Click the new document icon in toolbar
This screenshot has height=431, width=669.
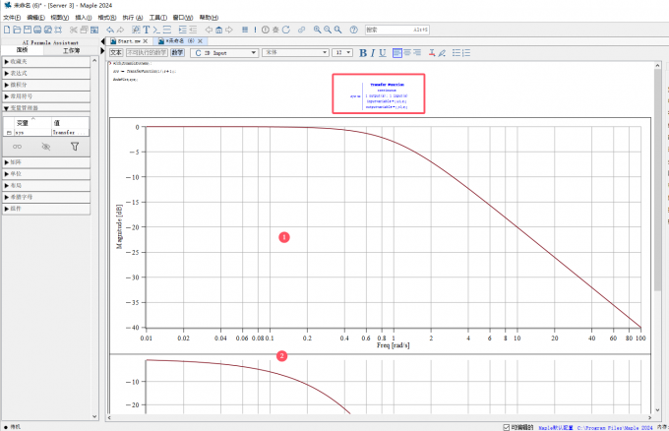click(6, 30)
